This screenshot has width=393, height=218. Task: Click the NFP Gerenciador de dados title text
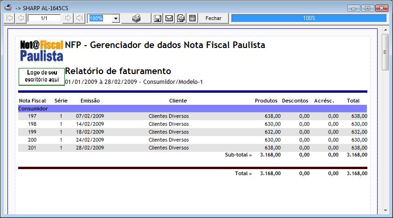tap(165, 45)
